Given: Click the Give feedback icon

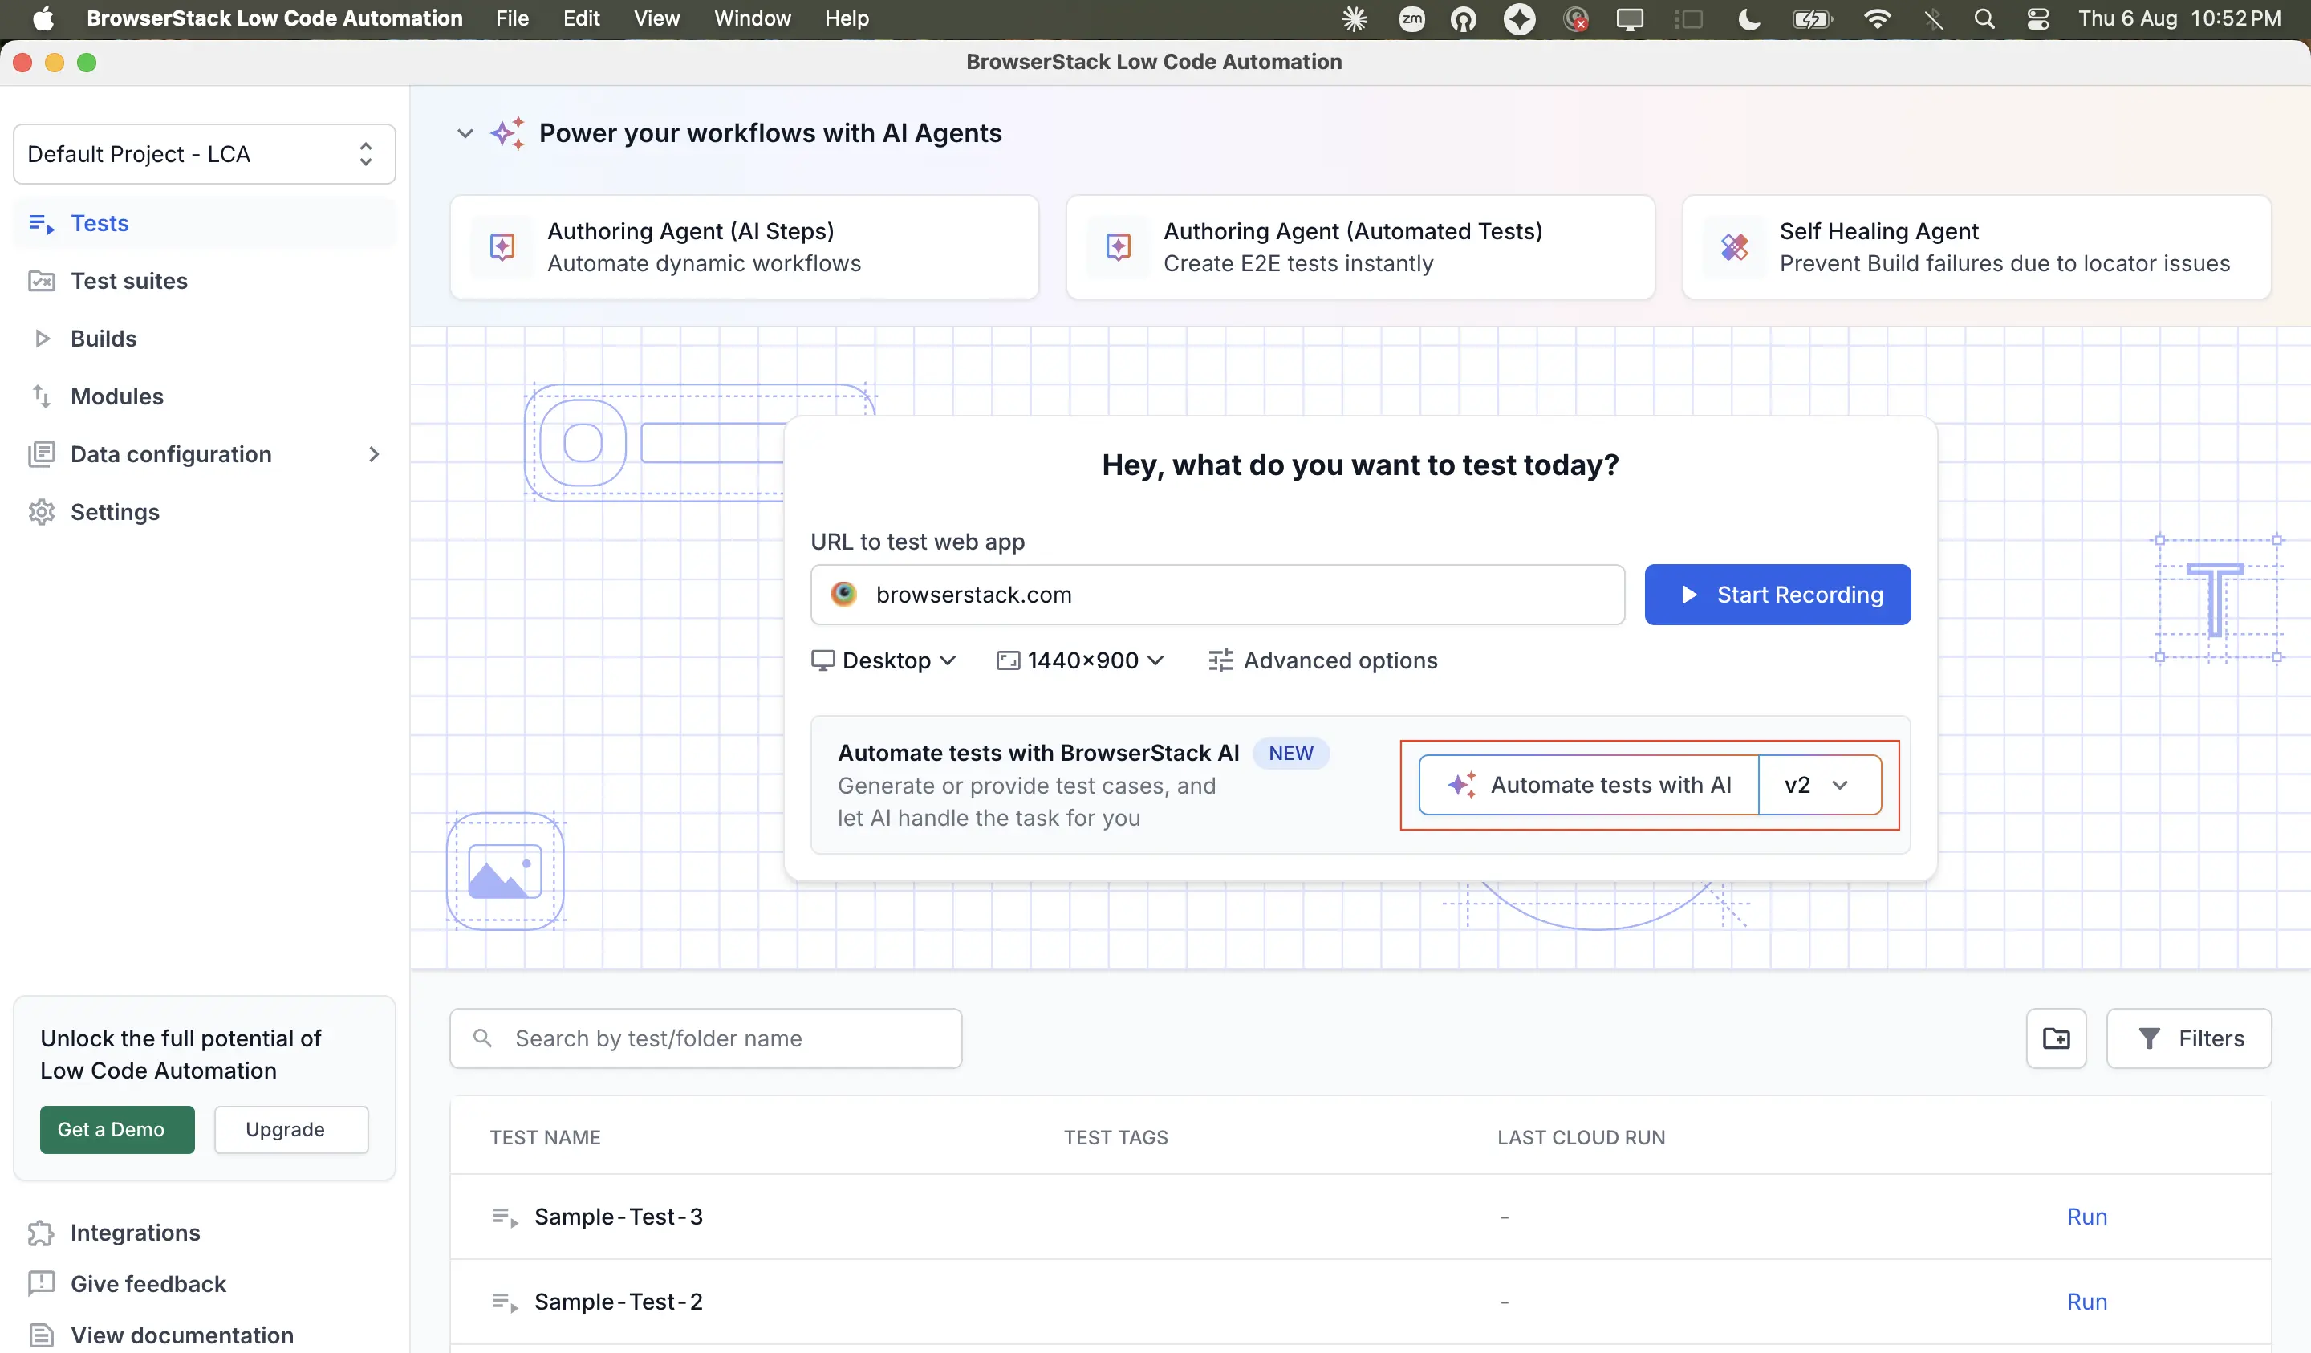Looking at the screenshot, I should [x=41, y=1283].
